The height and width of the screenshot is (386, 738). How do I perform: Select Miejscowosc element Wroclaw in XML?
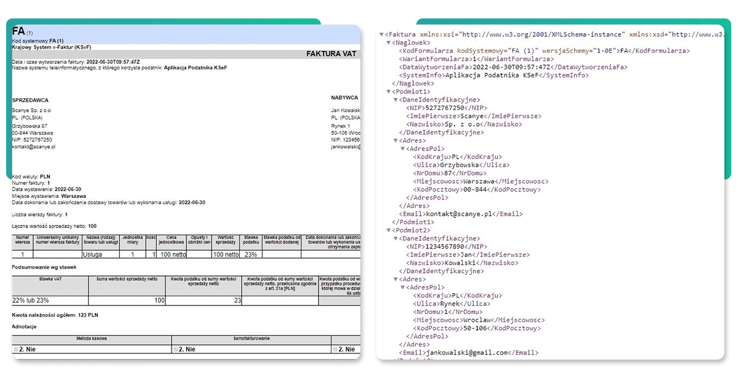(479, 320)
